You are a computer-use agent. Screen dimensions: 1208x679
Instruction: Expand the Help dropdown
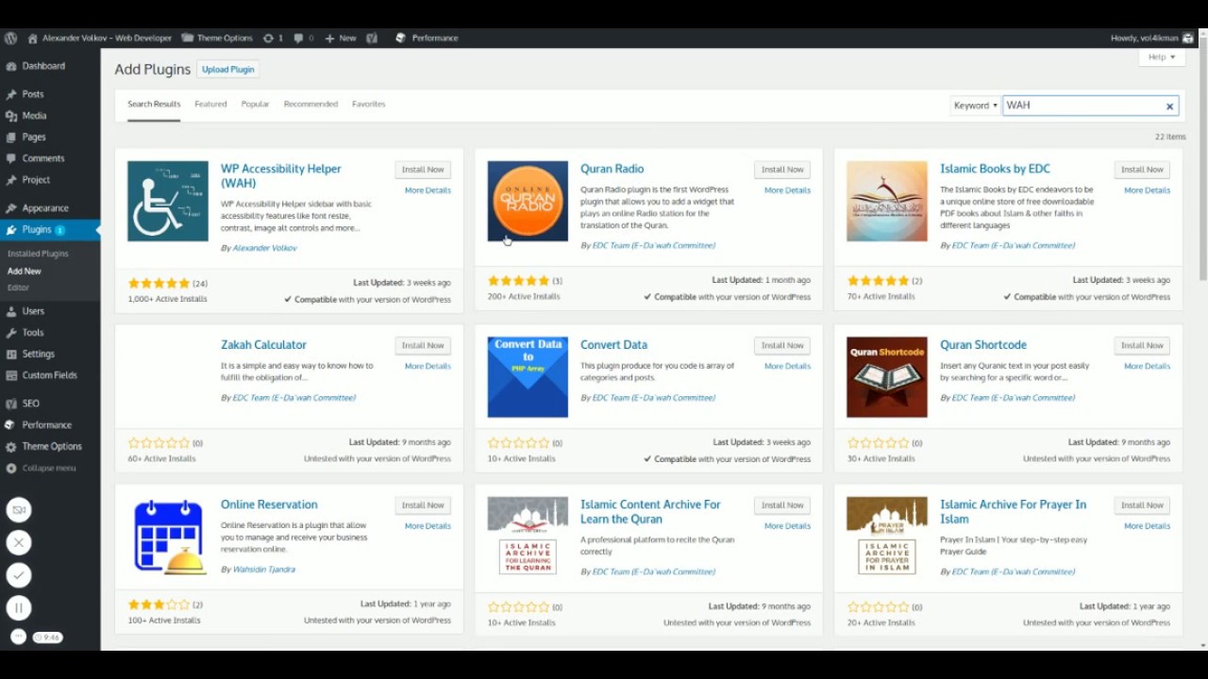click(x=1161, y=58)
